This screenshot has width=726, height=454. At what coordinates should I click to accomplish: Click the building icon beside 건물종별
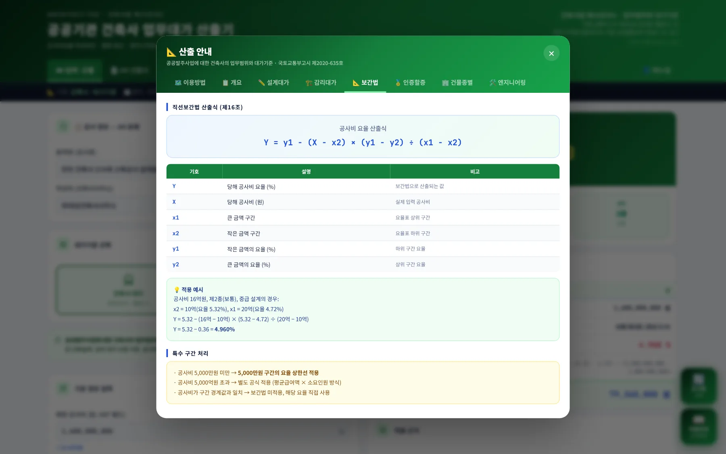pyautogui.click(x=445, y=83)
